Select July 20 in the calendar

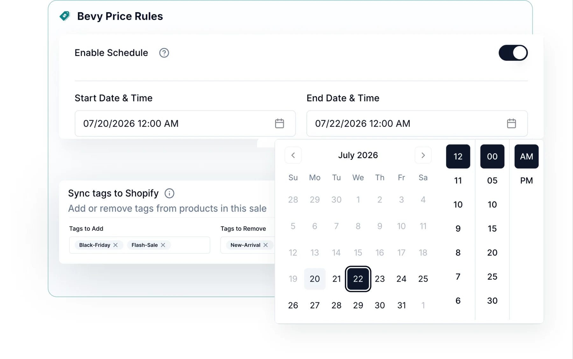pyautogui.click(x=315, y=279)
